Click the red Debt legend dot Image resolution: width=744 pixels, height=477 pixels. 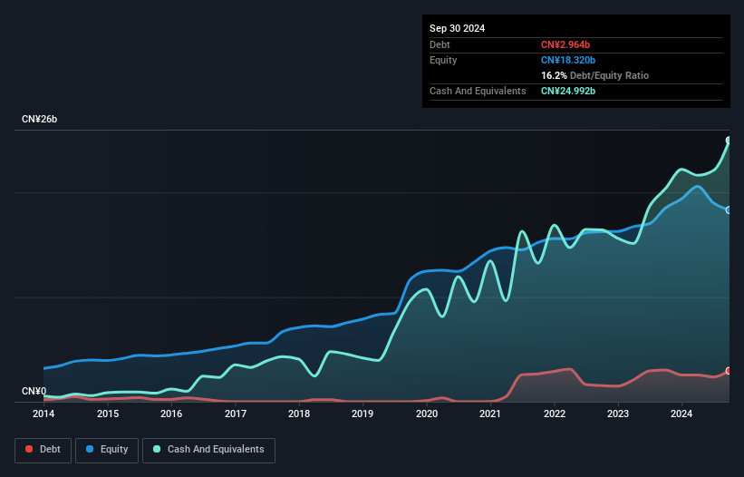point(29,449)
